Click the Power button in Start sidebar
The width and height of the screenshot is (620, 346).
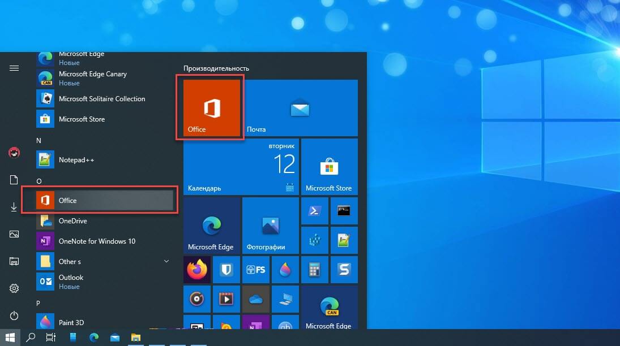[x=14, y=315]
